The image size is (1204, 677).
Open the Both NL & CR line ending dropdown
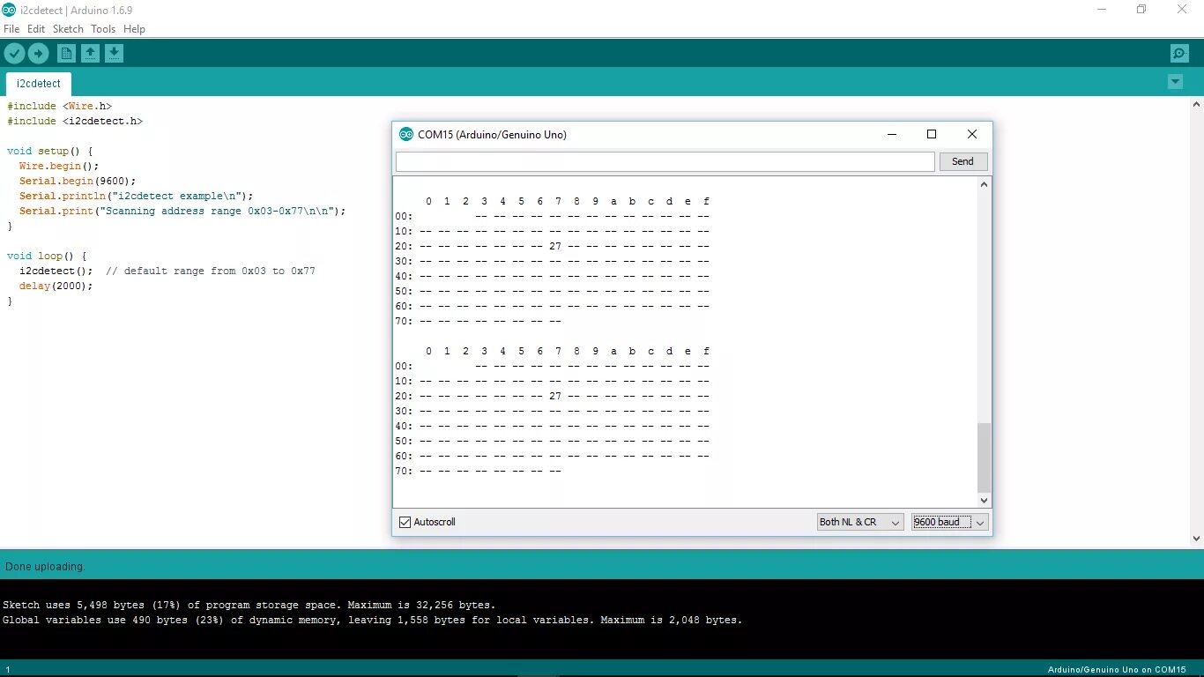coord(860,522)
